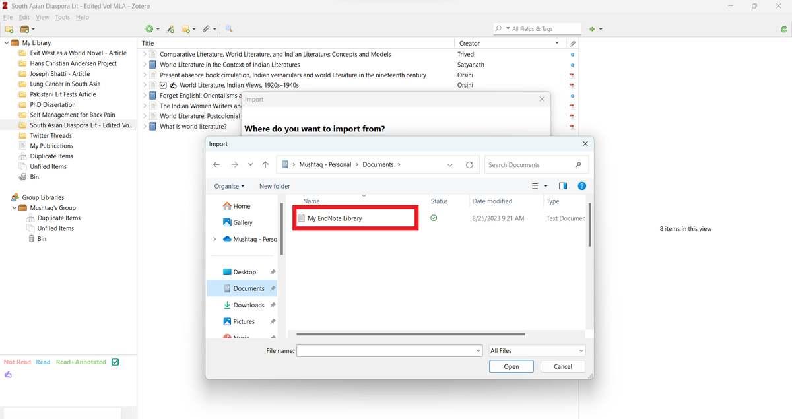Viewport: 792px width, 419px height.
Task: Filter by the green checkmark emoji tag
Action: pos(115,362)
